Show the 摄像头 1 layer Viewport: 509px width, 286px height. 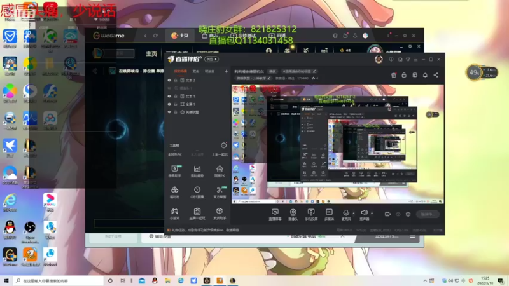(169, 88)
